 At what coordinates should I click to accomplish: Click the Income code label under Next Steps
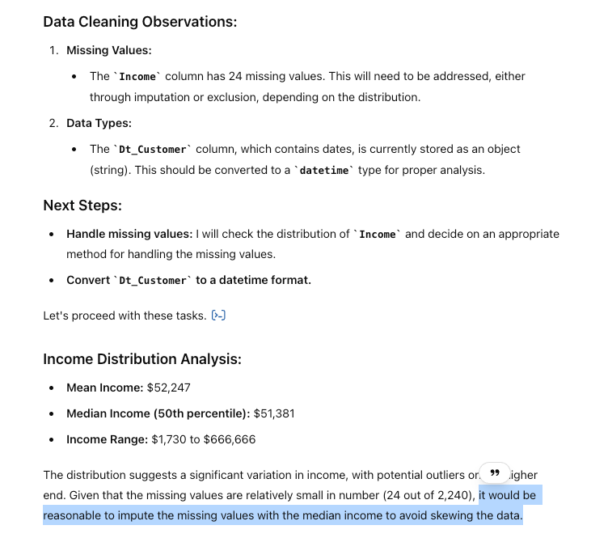click(378, 234)
